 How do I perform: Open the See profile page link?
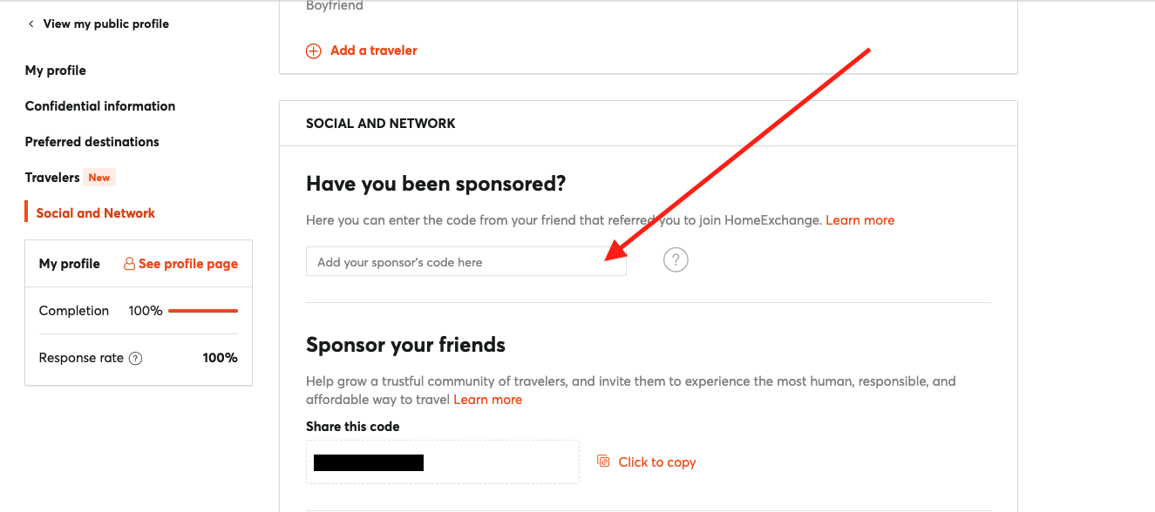188,264
